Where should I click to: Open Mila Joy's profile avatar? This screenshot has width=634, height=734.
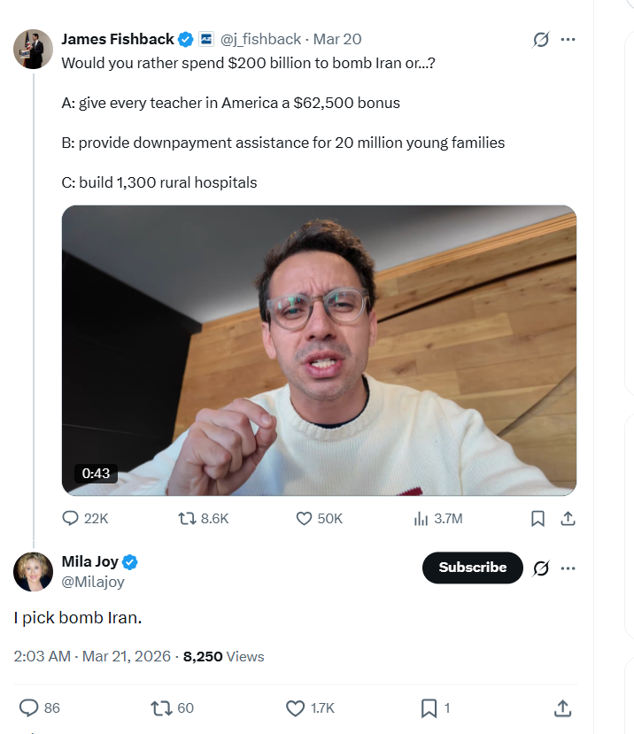pos(33,571)
